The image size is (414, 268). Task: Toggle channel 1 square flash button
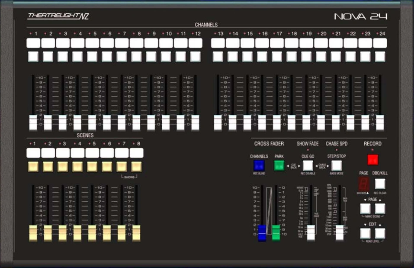click(x=33, y=56)
